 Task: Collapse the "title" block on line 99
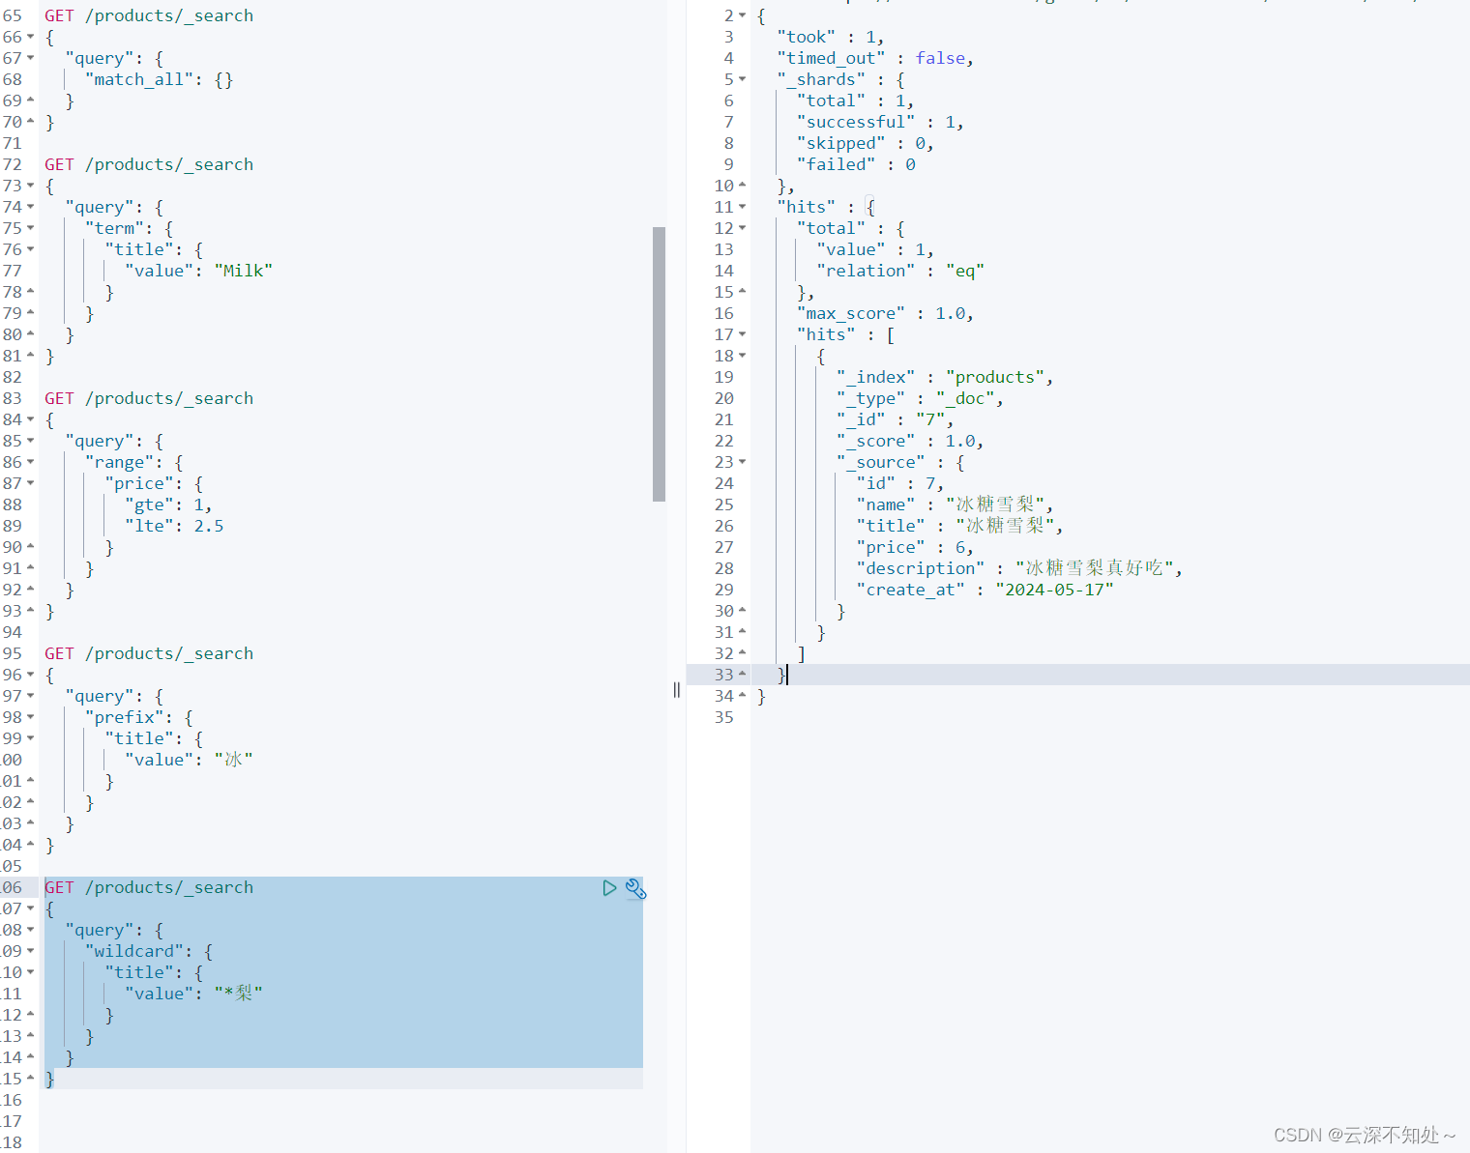pyautogui.click(x=30, y=738)
